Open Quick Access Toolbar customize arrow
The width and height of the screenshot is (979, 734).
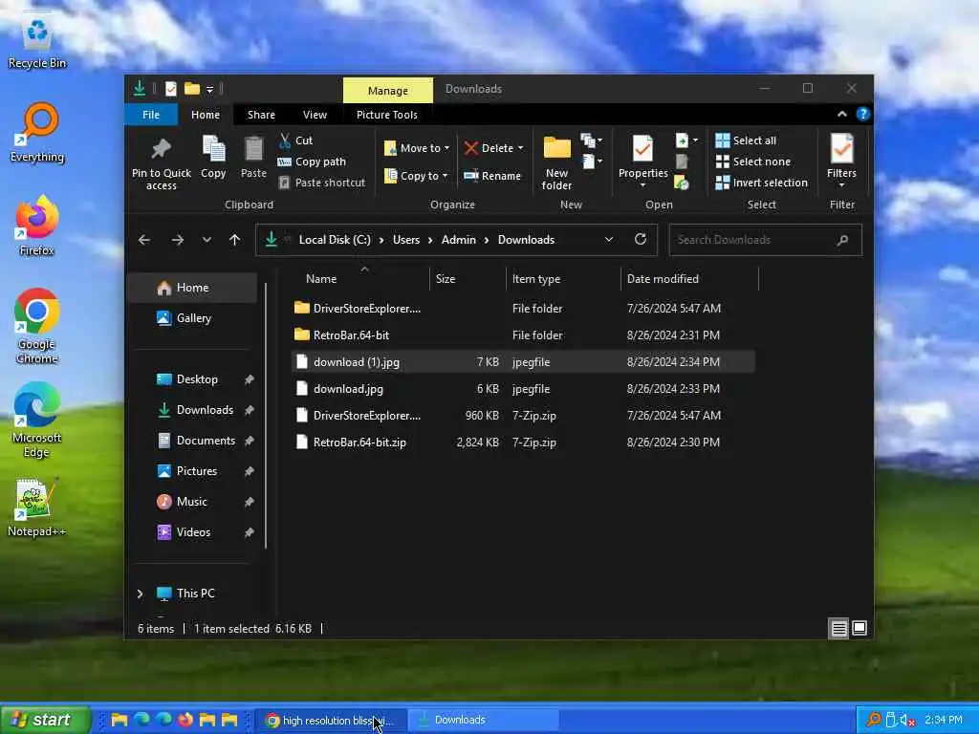pyautogui.click(x=209, y=89)
